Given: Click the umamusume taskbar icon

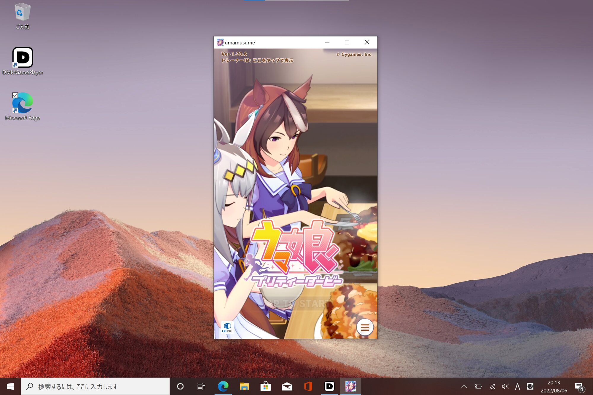Looking at the screenshot, I should click(x=350, y=386).
